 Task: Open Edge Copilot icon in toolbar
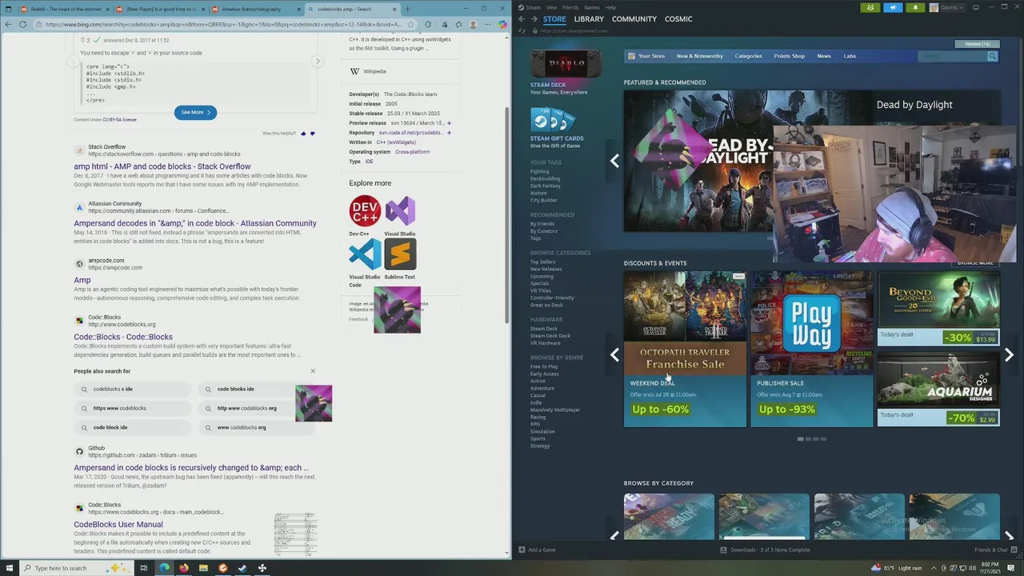[502, 25]
